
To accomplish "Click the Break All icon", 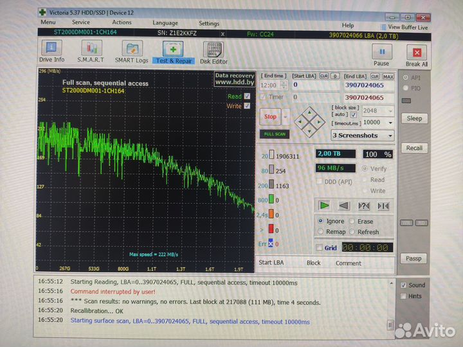I will click(417, 56).
